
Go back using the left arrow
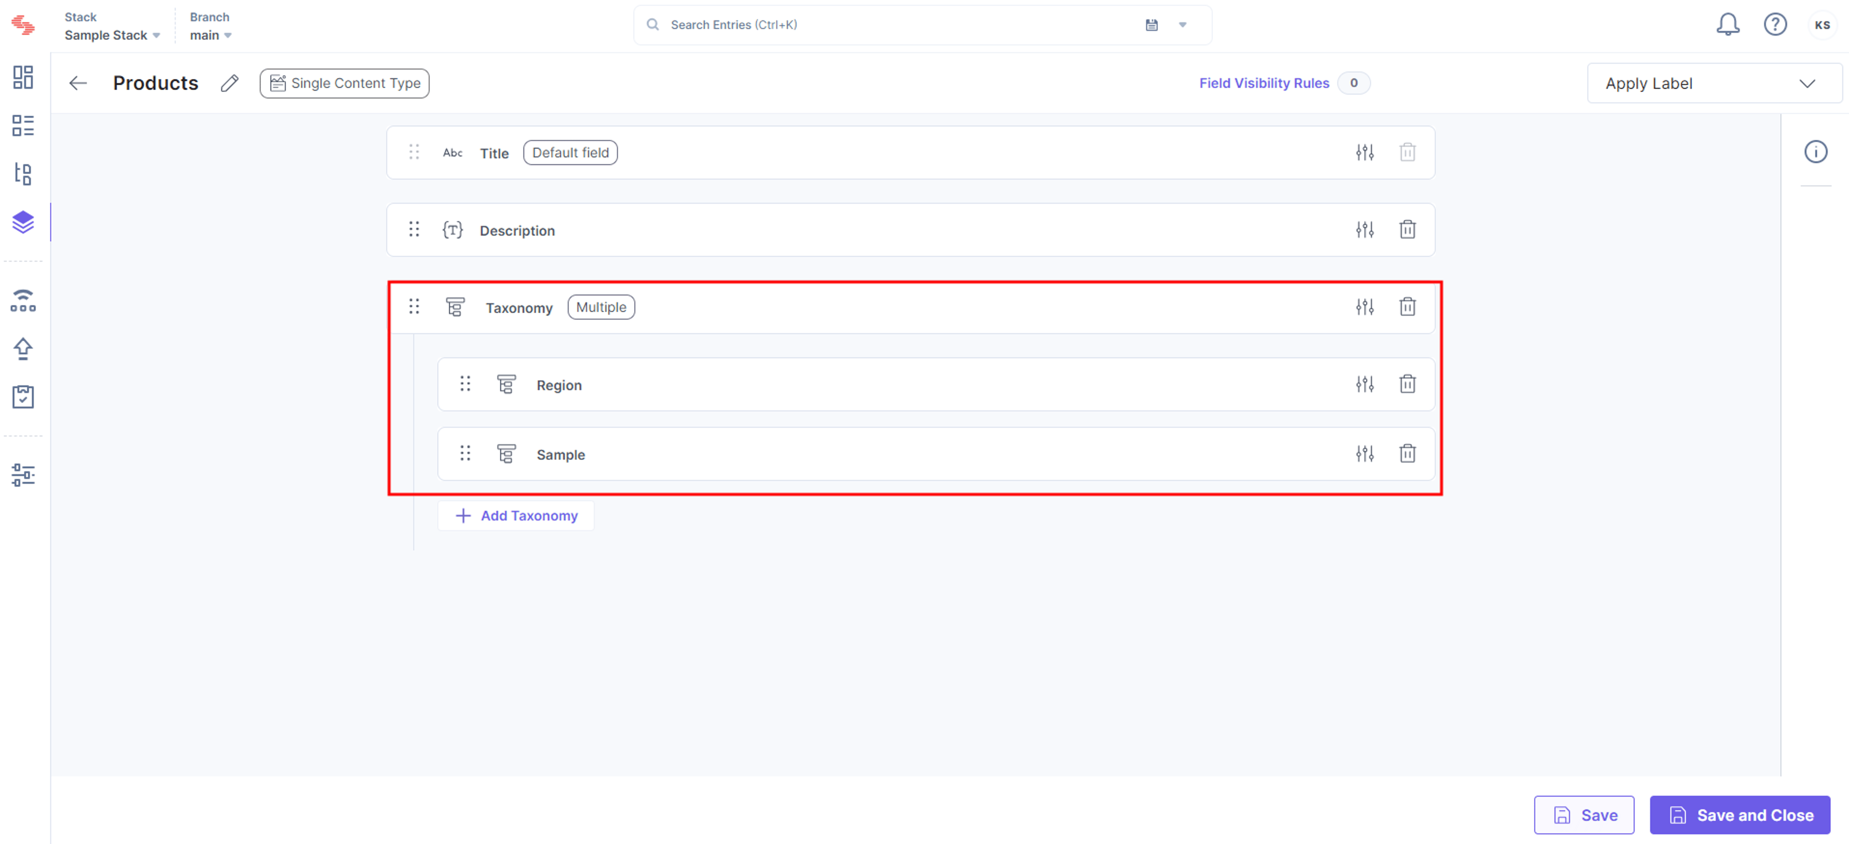78,83
